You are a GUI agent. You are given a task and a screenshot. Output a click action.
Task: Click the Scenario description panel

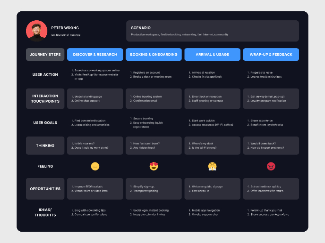tap(212, 31)
